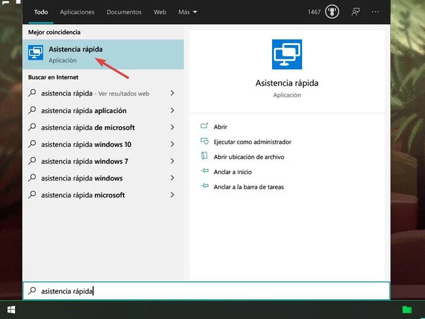Switch to the Aplicaciones tab
The height and width of the screenshot is (319, 425).
pyautogui.click(x=77, y=12)
